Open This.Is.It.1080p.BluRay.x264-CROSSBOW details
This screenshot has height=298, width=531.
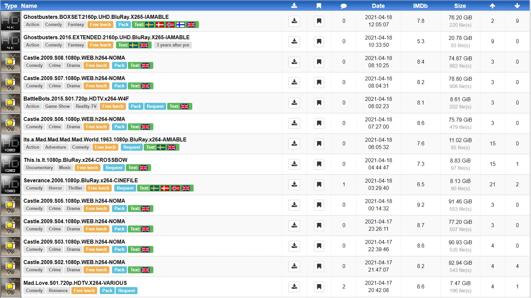pyautogui.click(x=76, y=160)
